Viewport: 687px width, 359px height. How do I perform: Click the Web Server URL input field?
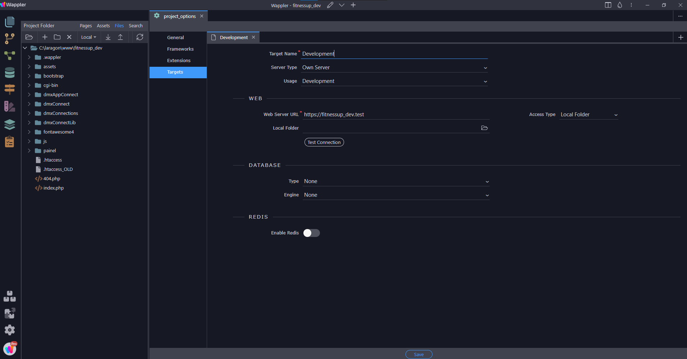tap(359, 114)
